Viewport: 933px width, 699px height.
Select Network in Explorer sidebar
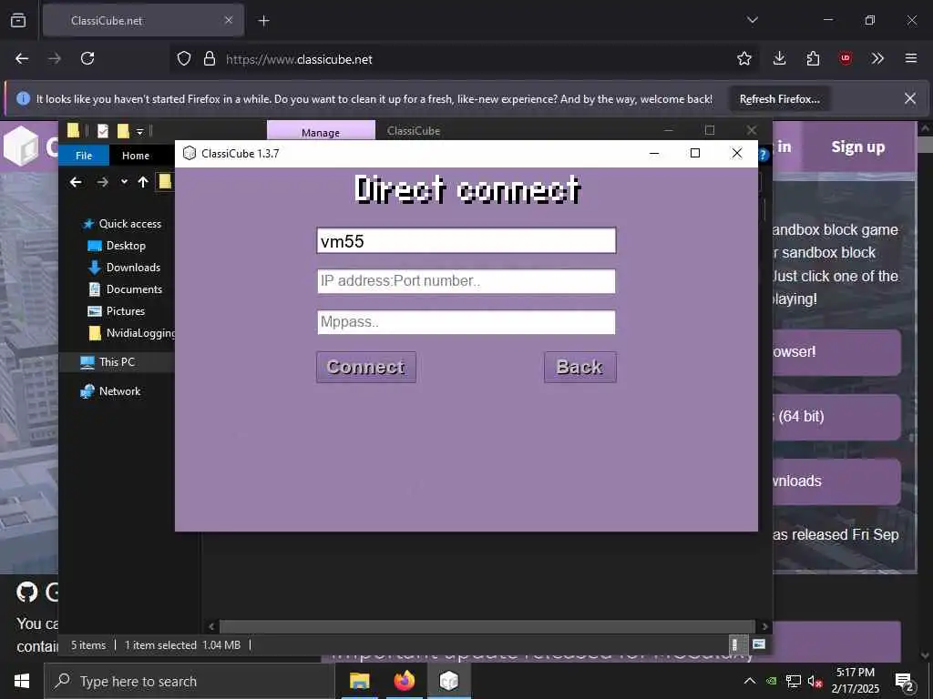pyautogui.click(x=119, y=391)
